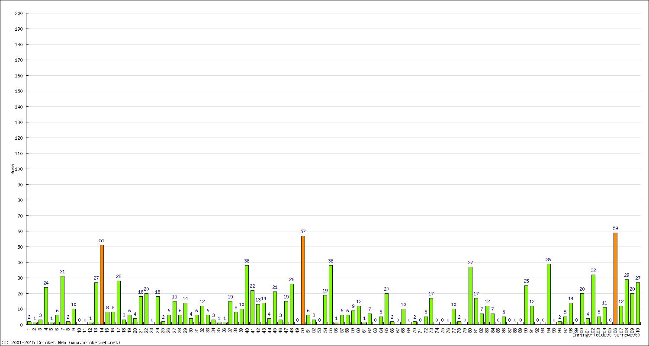Pick the green bar valued 26
The image size is (649, 346).
click(292, 304)
